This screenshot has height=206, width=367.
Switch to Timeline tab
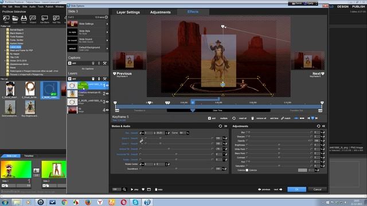click(29, 156)
